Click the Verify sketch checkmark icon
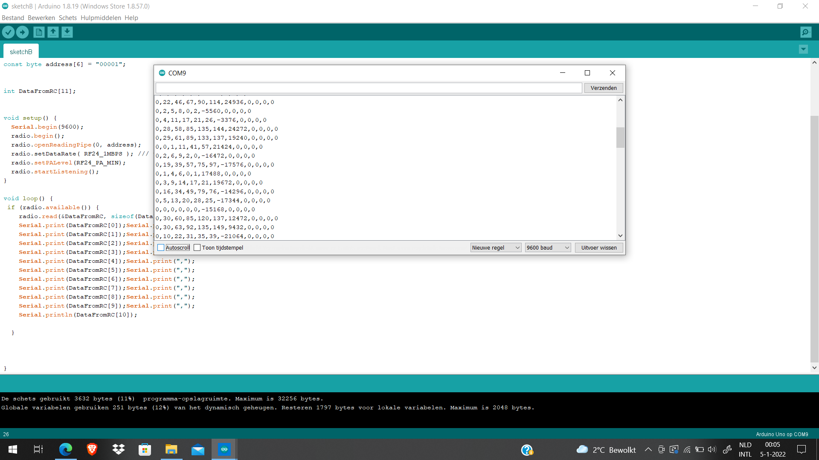 pyautogui.click(x=8, y=32)
